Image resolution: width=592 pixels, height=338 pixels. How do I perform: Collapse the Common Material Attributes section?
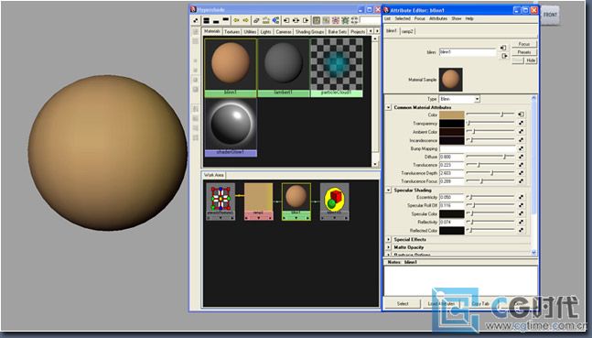389,107
